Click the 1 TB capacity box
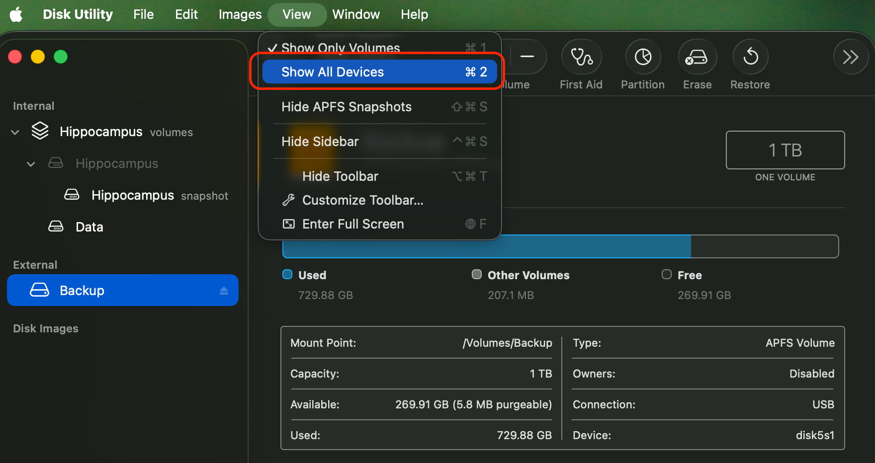 coord(785,150)
